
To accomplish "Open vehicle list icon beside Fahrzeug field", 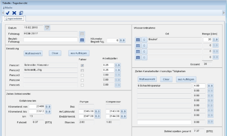I will click(x=82, y=34).
